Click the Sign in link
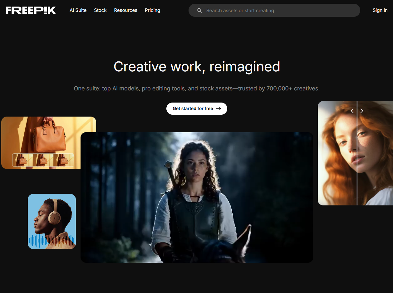The width and height of the screenshot is (393, 293). 380,10
